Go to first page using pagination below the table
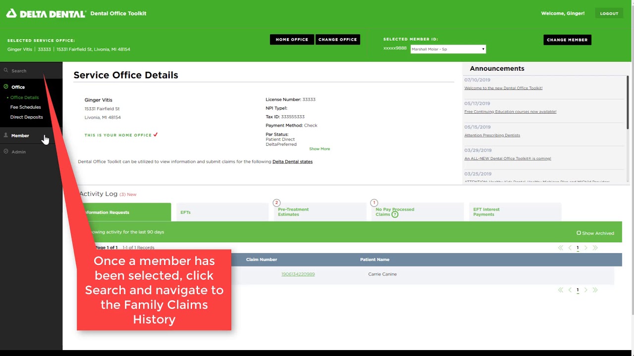Screen dimensions: 634x356 click(x=561, y=290)
